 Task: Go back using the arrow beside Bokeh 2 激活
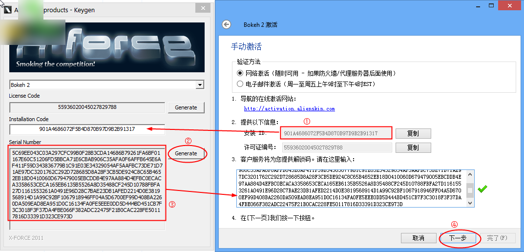click(227, 24)
